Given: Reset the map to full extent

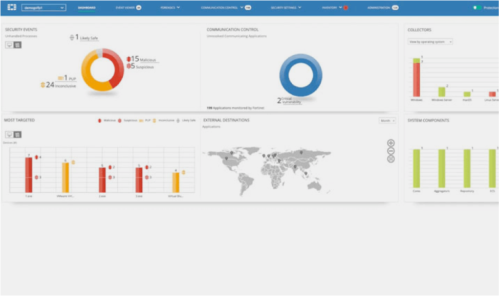Looking at the screenshot, I should coord(391,159).
